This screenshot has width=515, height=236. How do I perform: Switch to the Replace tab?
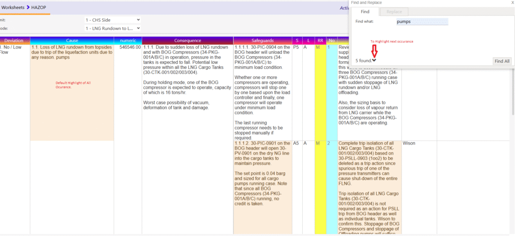(x=394, y=11)
